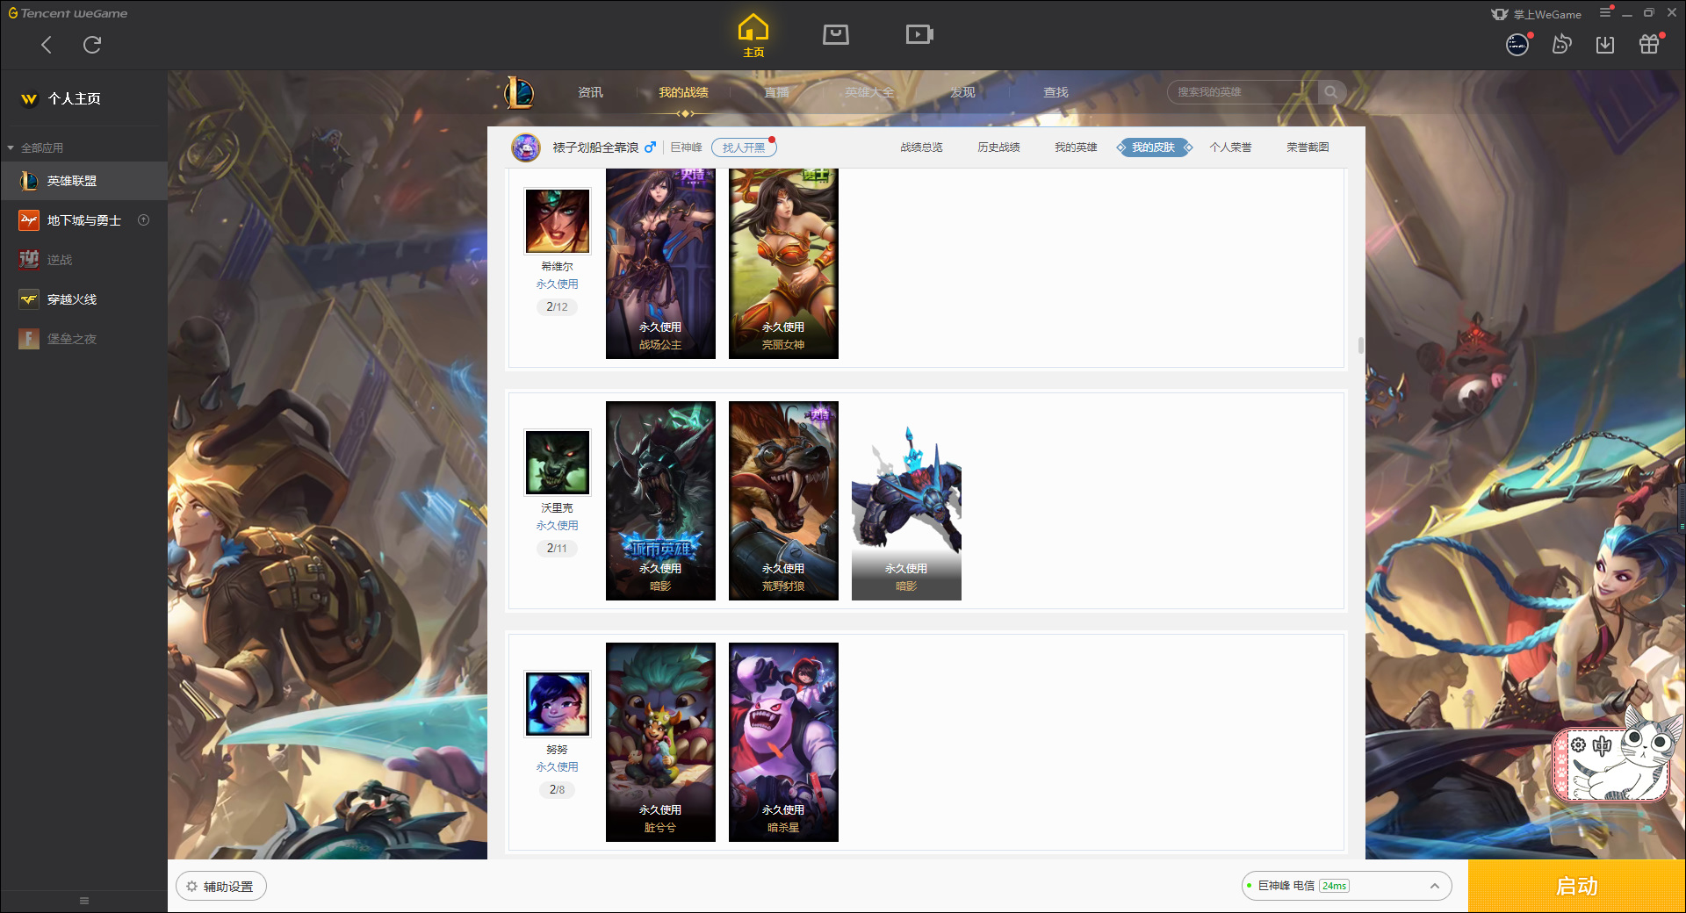
Task: Switch to 荣誉截图 sub-tab
Action: (x=1308, y=147)
